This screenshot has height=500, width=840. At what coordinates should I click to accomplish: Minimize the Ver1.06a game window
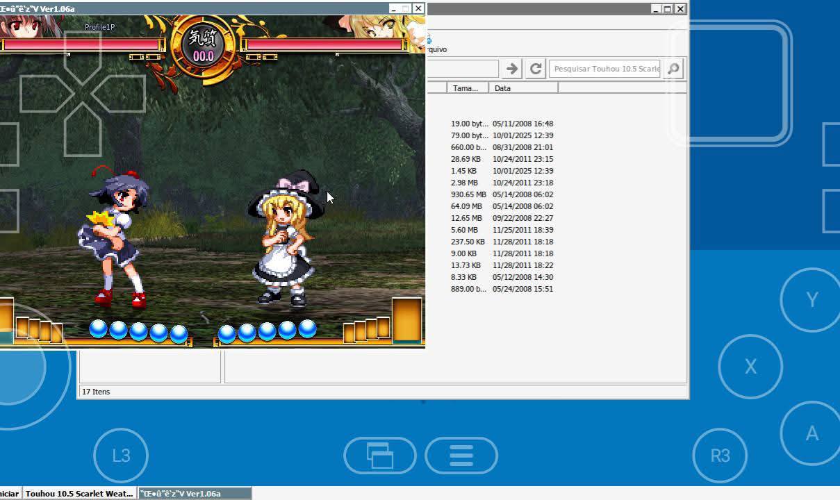[x=393, y=8]
